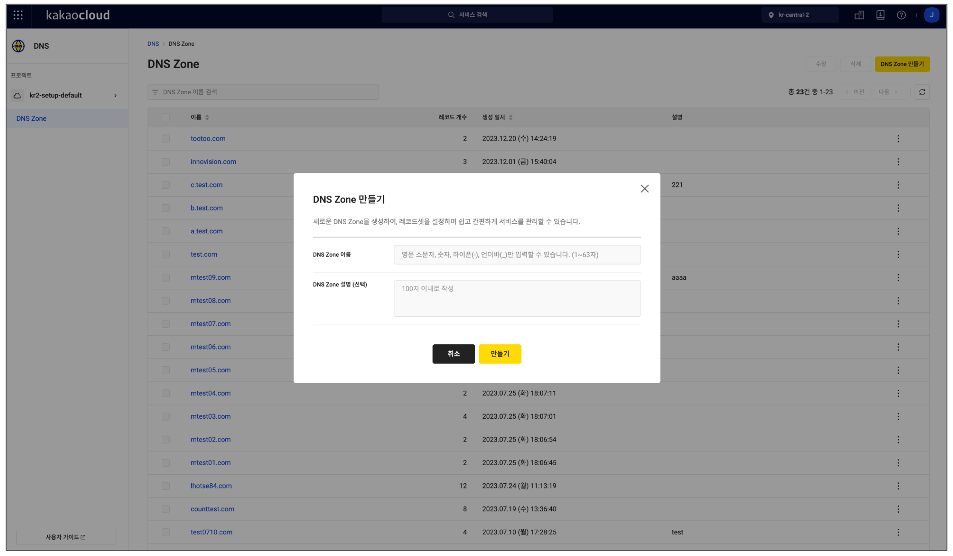Go to previous page 이전

855,92
